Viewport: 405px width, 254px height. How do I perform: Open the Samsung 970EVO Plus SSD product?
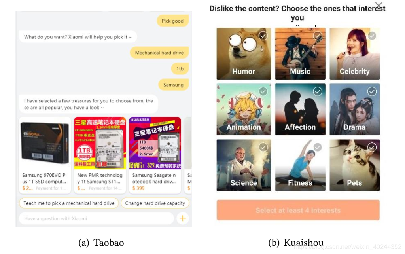pyautogui.click(x=45, y=155)
